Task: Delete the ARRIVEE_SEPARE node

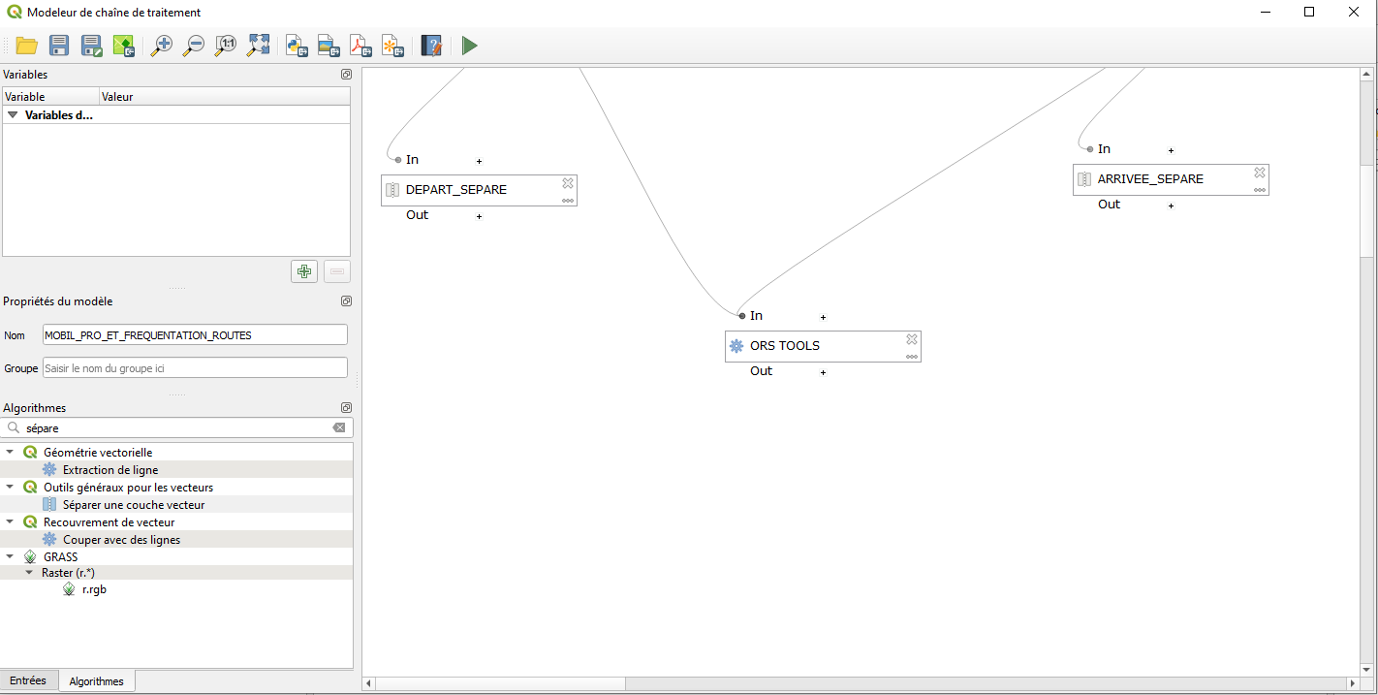Action: [x=1260, y=173]
